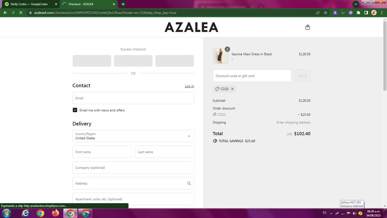Remove the CD20 discount code tag
Image resolution: width=387 pixels, height=218 pixels.
point(232,89)
